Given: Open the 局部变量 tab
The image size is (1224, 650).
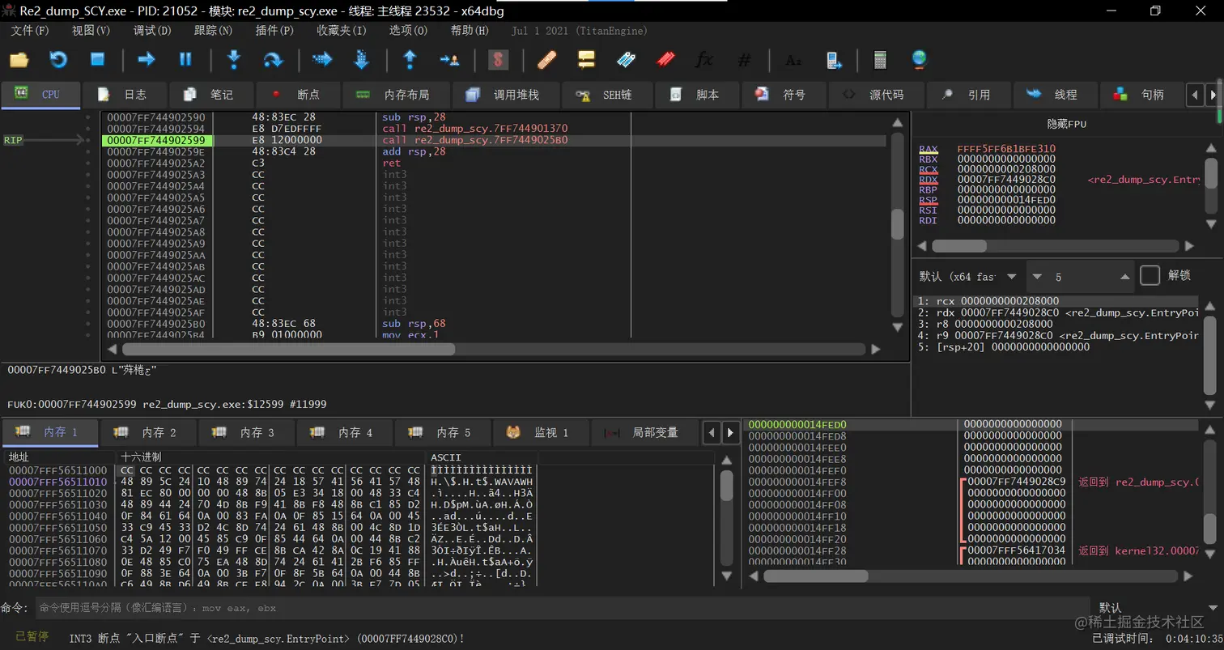Looking at the screenshot, I should [x=644, y=432].
